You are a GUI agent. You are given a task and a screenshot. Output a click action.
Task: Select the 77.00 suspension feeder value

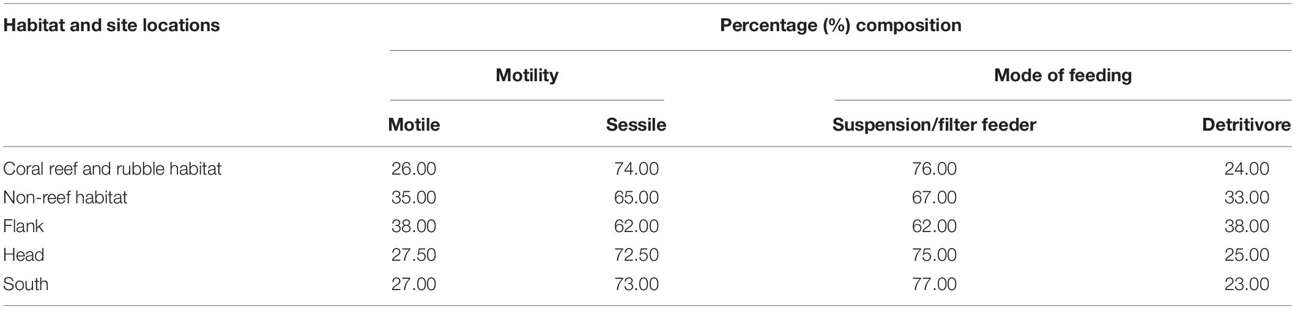point(934,284)
